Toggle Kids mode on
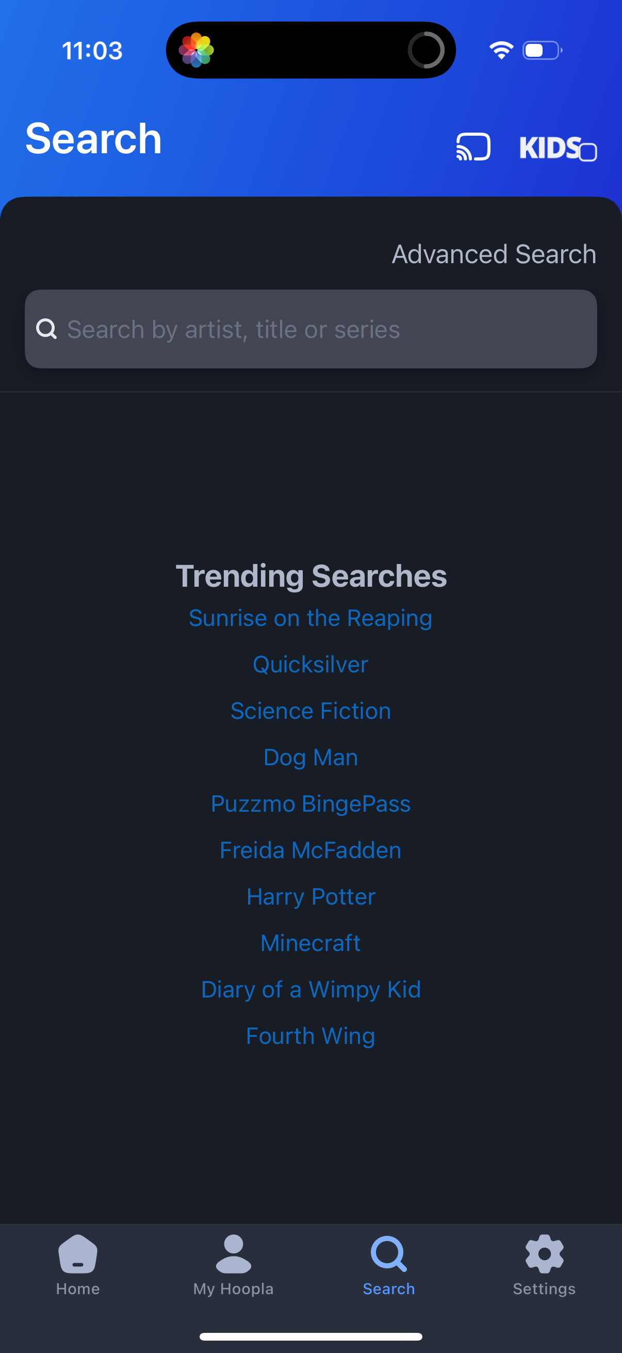Viewport: 622px width, 1353px height. point(558,148)
